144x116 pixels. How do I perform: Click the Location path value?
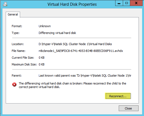pyautogui.click(x=75, y=44)
